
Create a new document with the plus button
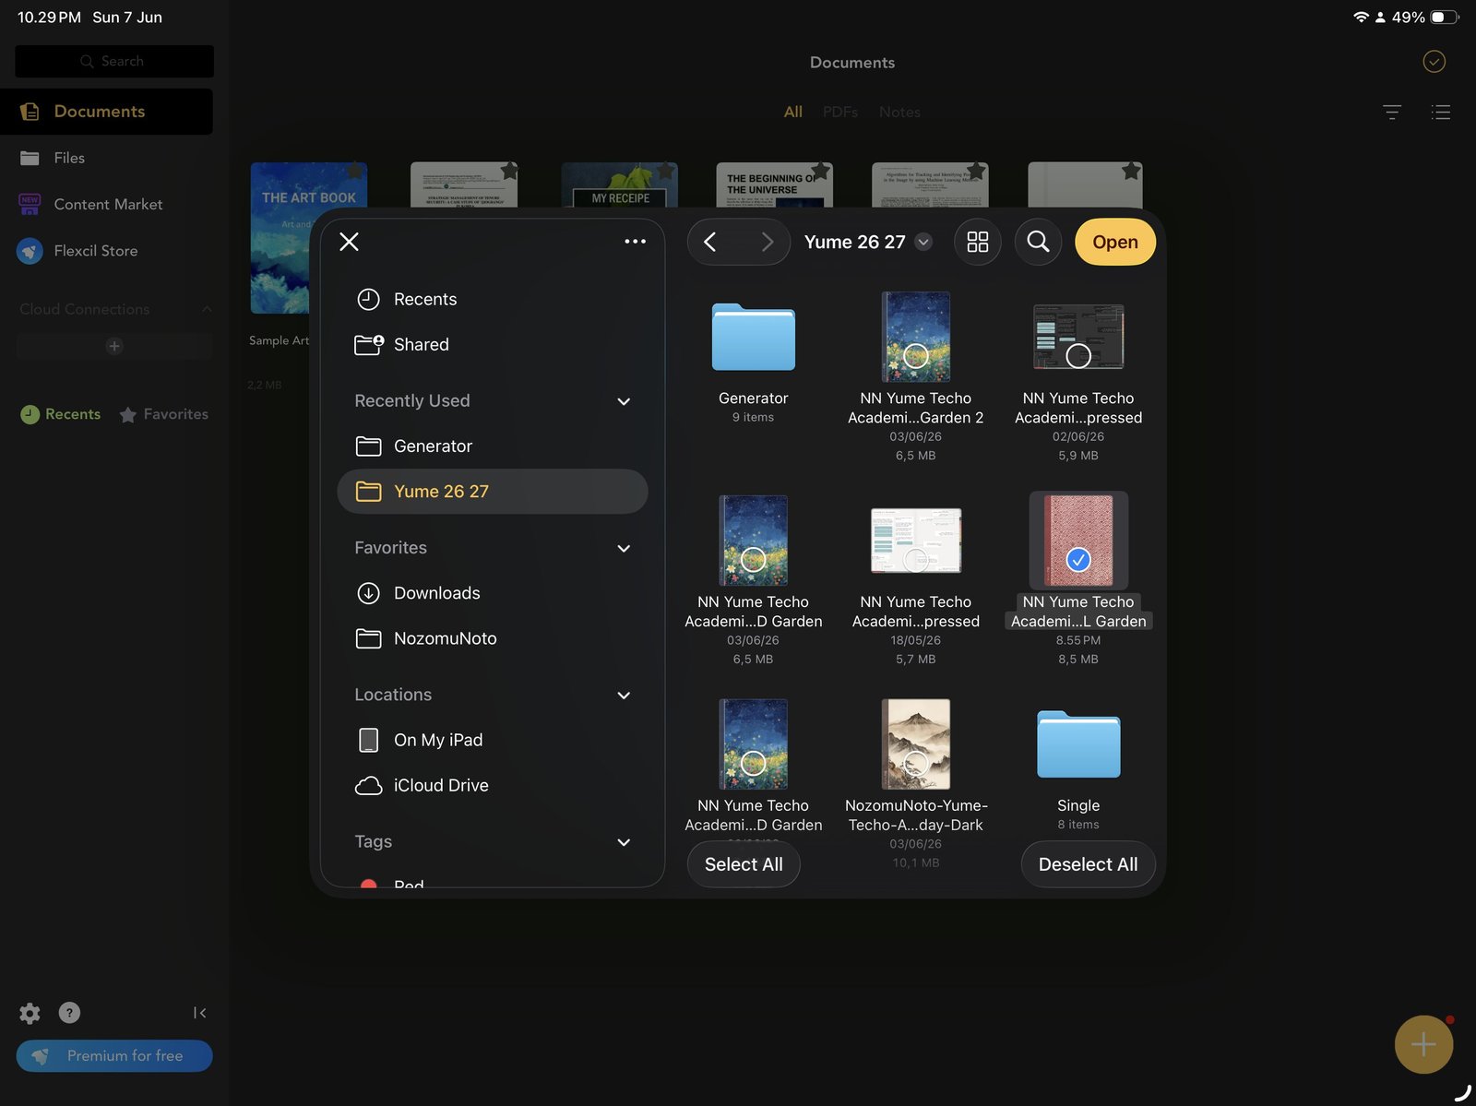[x=1423, y=1044]
